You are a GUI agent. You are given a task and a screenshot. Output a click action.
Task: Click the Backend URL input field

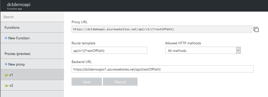[x=163, y=69]
